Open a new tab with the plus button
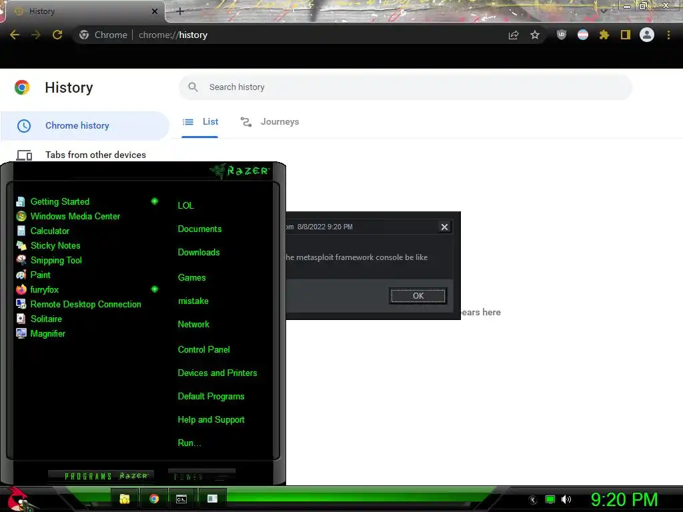 [180, 11]
